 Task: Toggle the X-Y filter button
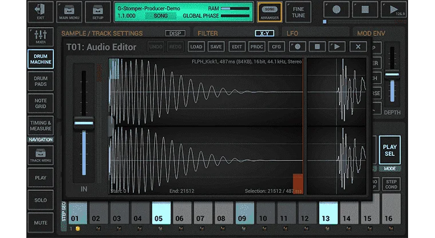pos(264,33)
